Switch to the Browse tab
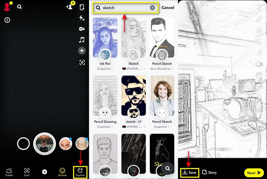Screen dimensions: 267x179 point(62,172)
